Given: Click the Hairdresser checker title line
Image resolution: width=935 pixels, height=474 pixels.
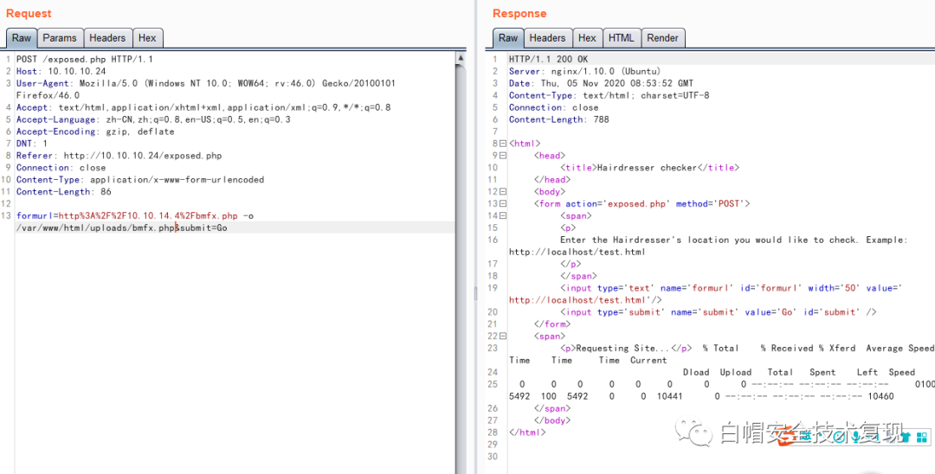Looking at the screenshot, I should click(649, 167).
